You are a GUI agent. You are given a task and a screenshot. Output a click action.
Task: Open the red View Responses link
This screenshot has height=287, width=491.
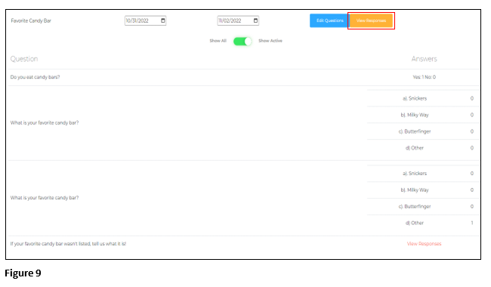(424, 244)
